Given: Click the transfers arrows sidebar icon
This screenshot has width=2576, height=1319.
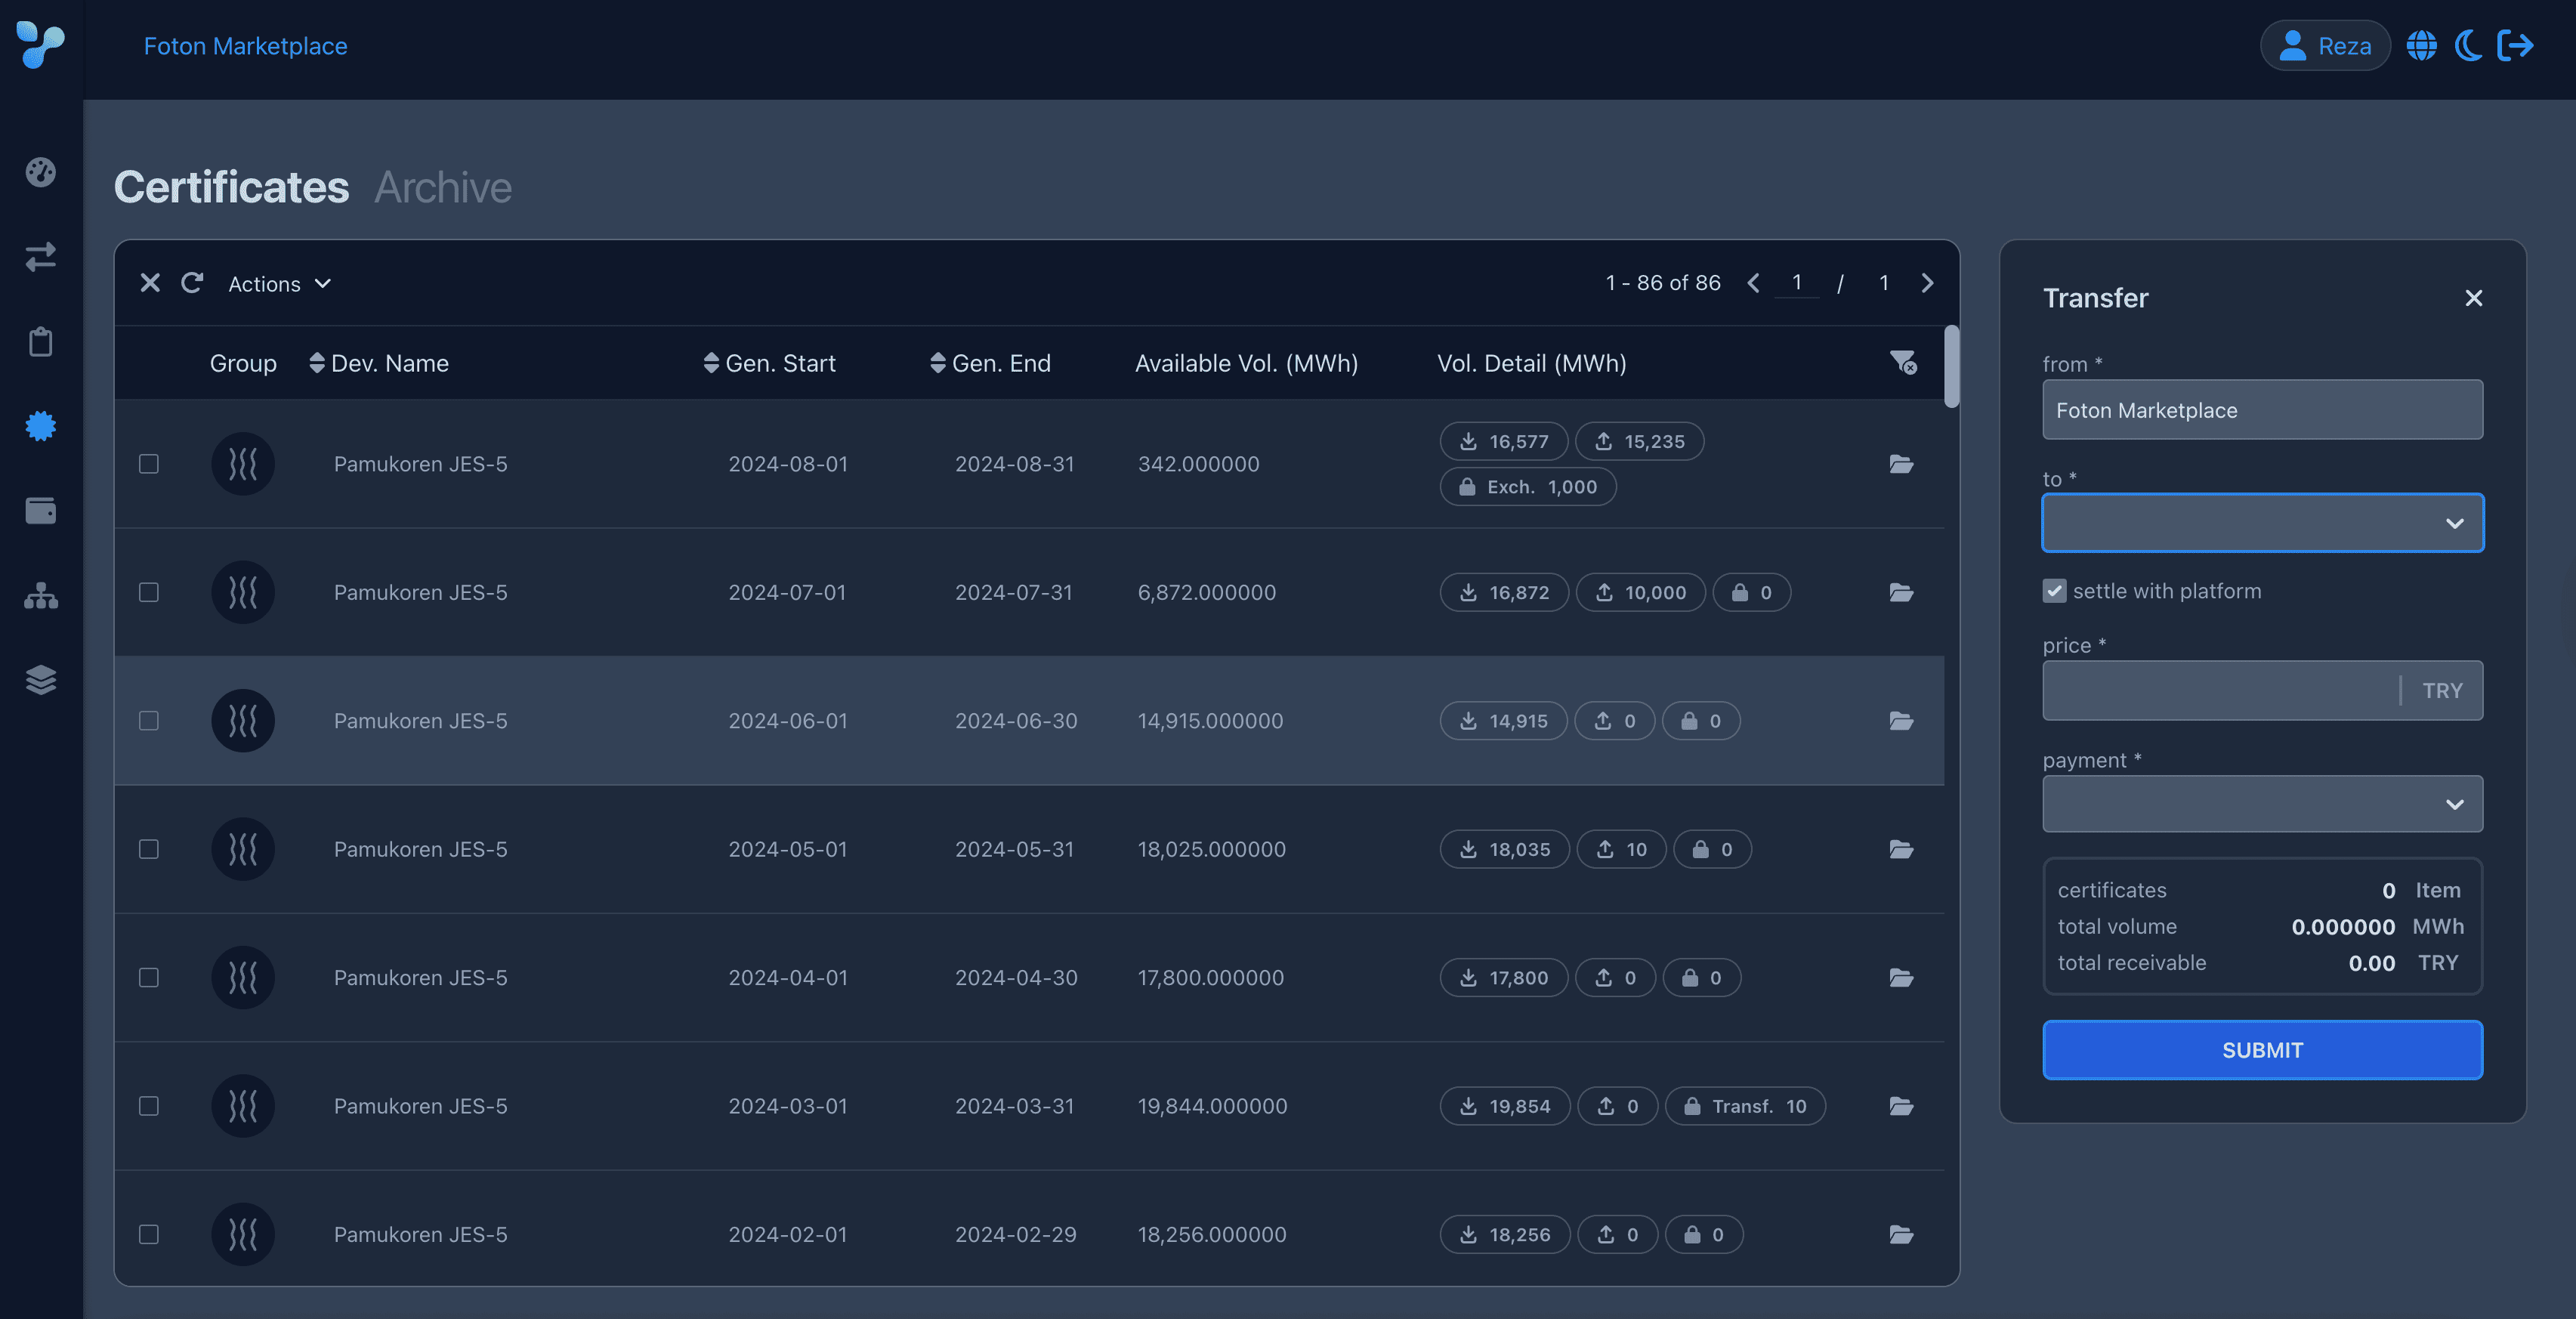Looking at the screenshot, I should (x=41, y=257).
